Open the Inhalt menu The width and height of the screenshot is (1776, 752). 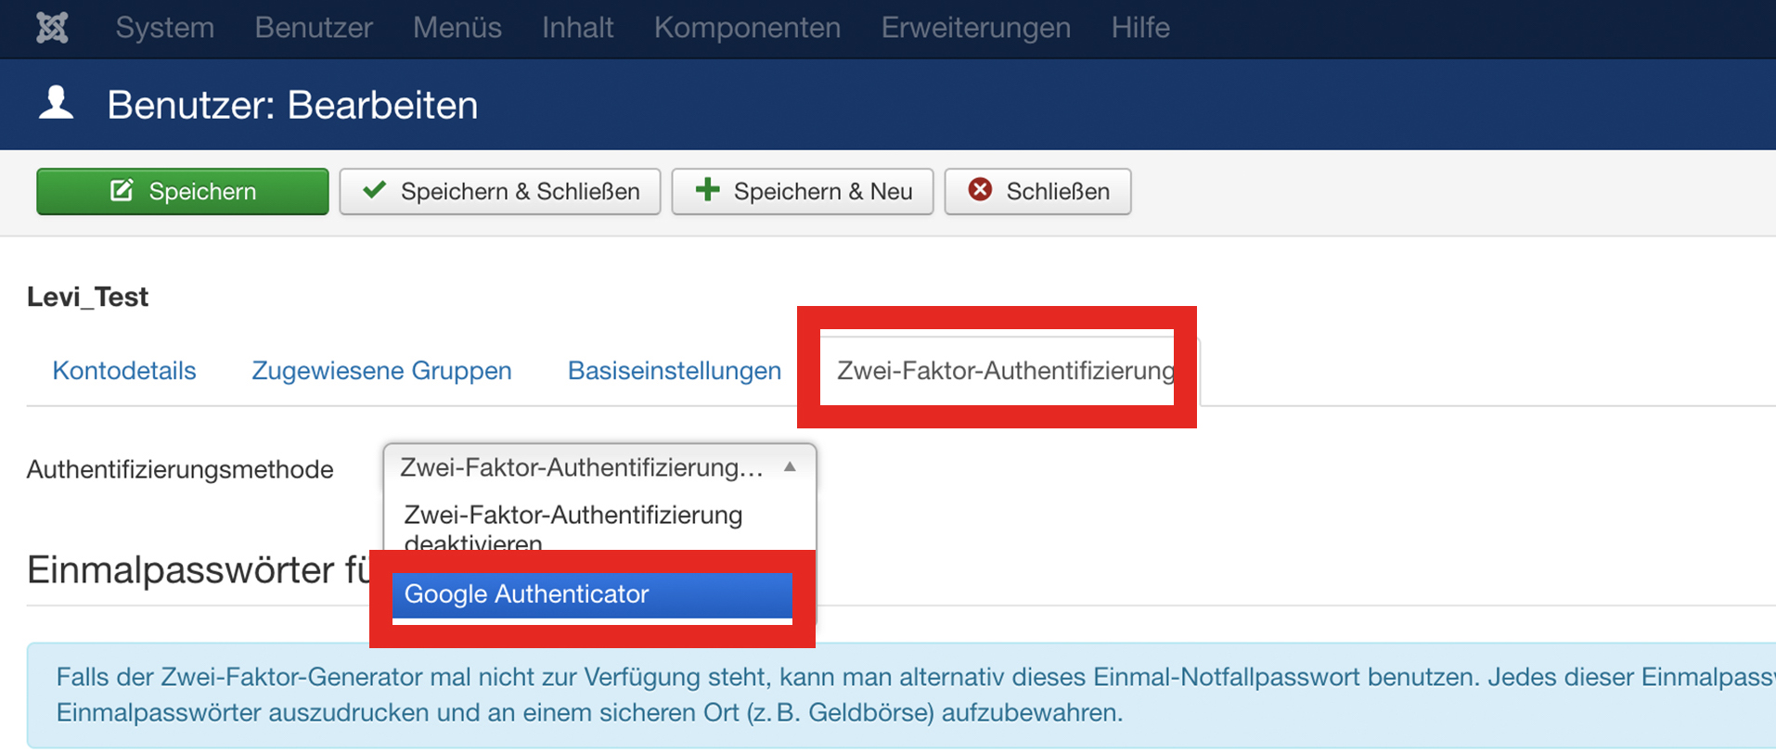tap(577, 28)
